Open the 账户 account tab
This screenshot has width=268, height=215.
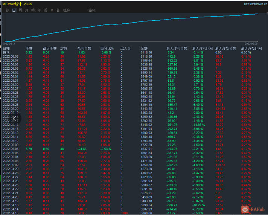(67, 11)
